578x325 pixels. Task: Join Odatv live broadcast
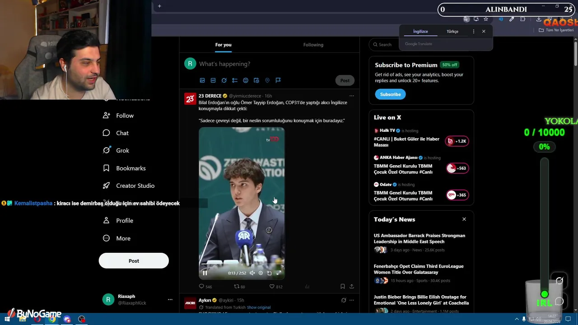point(457,195)
